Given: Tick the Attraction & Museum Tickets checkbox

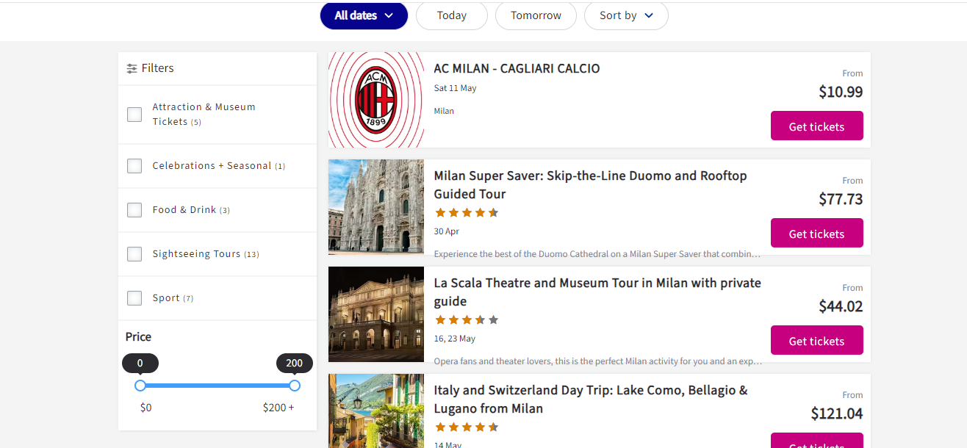Looking at the screenshot, I should 134,115.
